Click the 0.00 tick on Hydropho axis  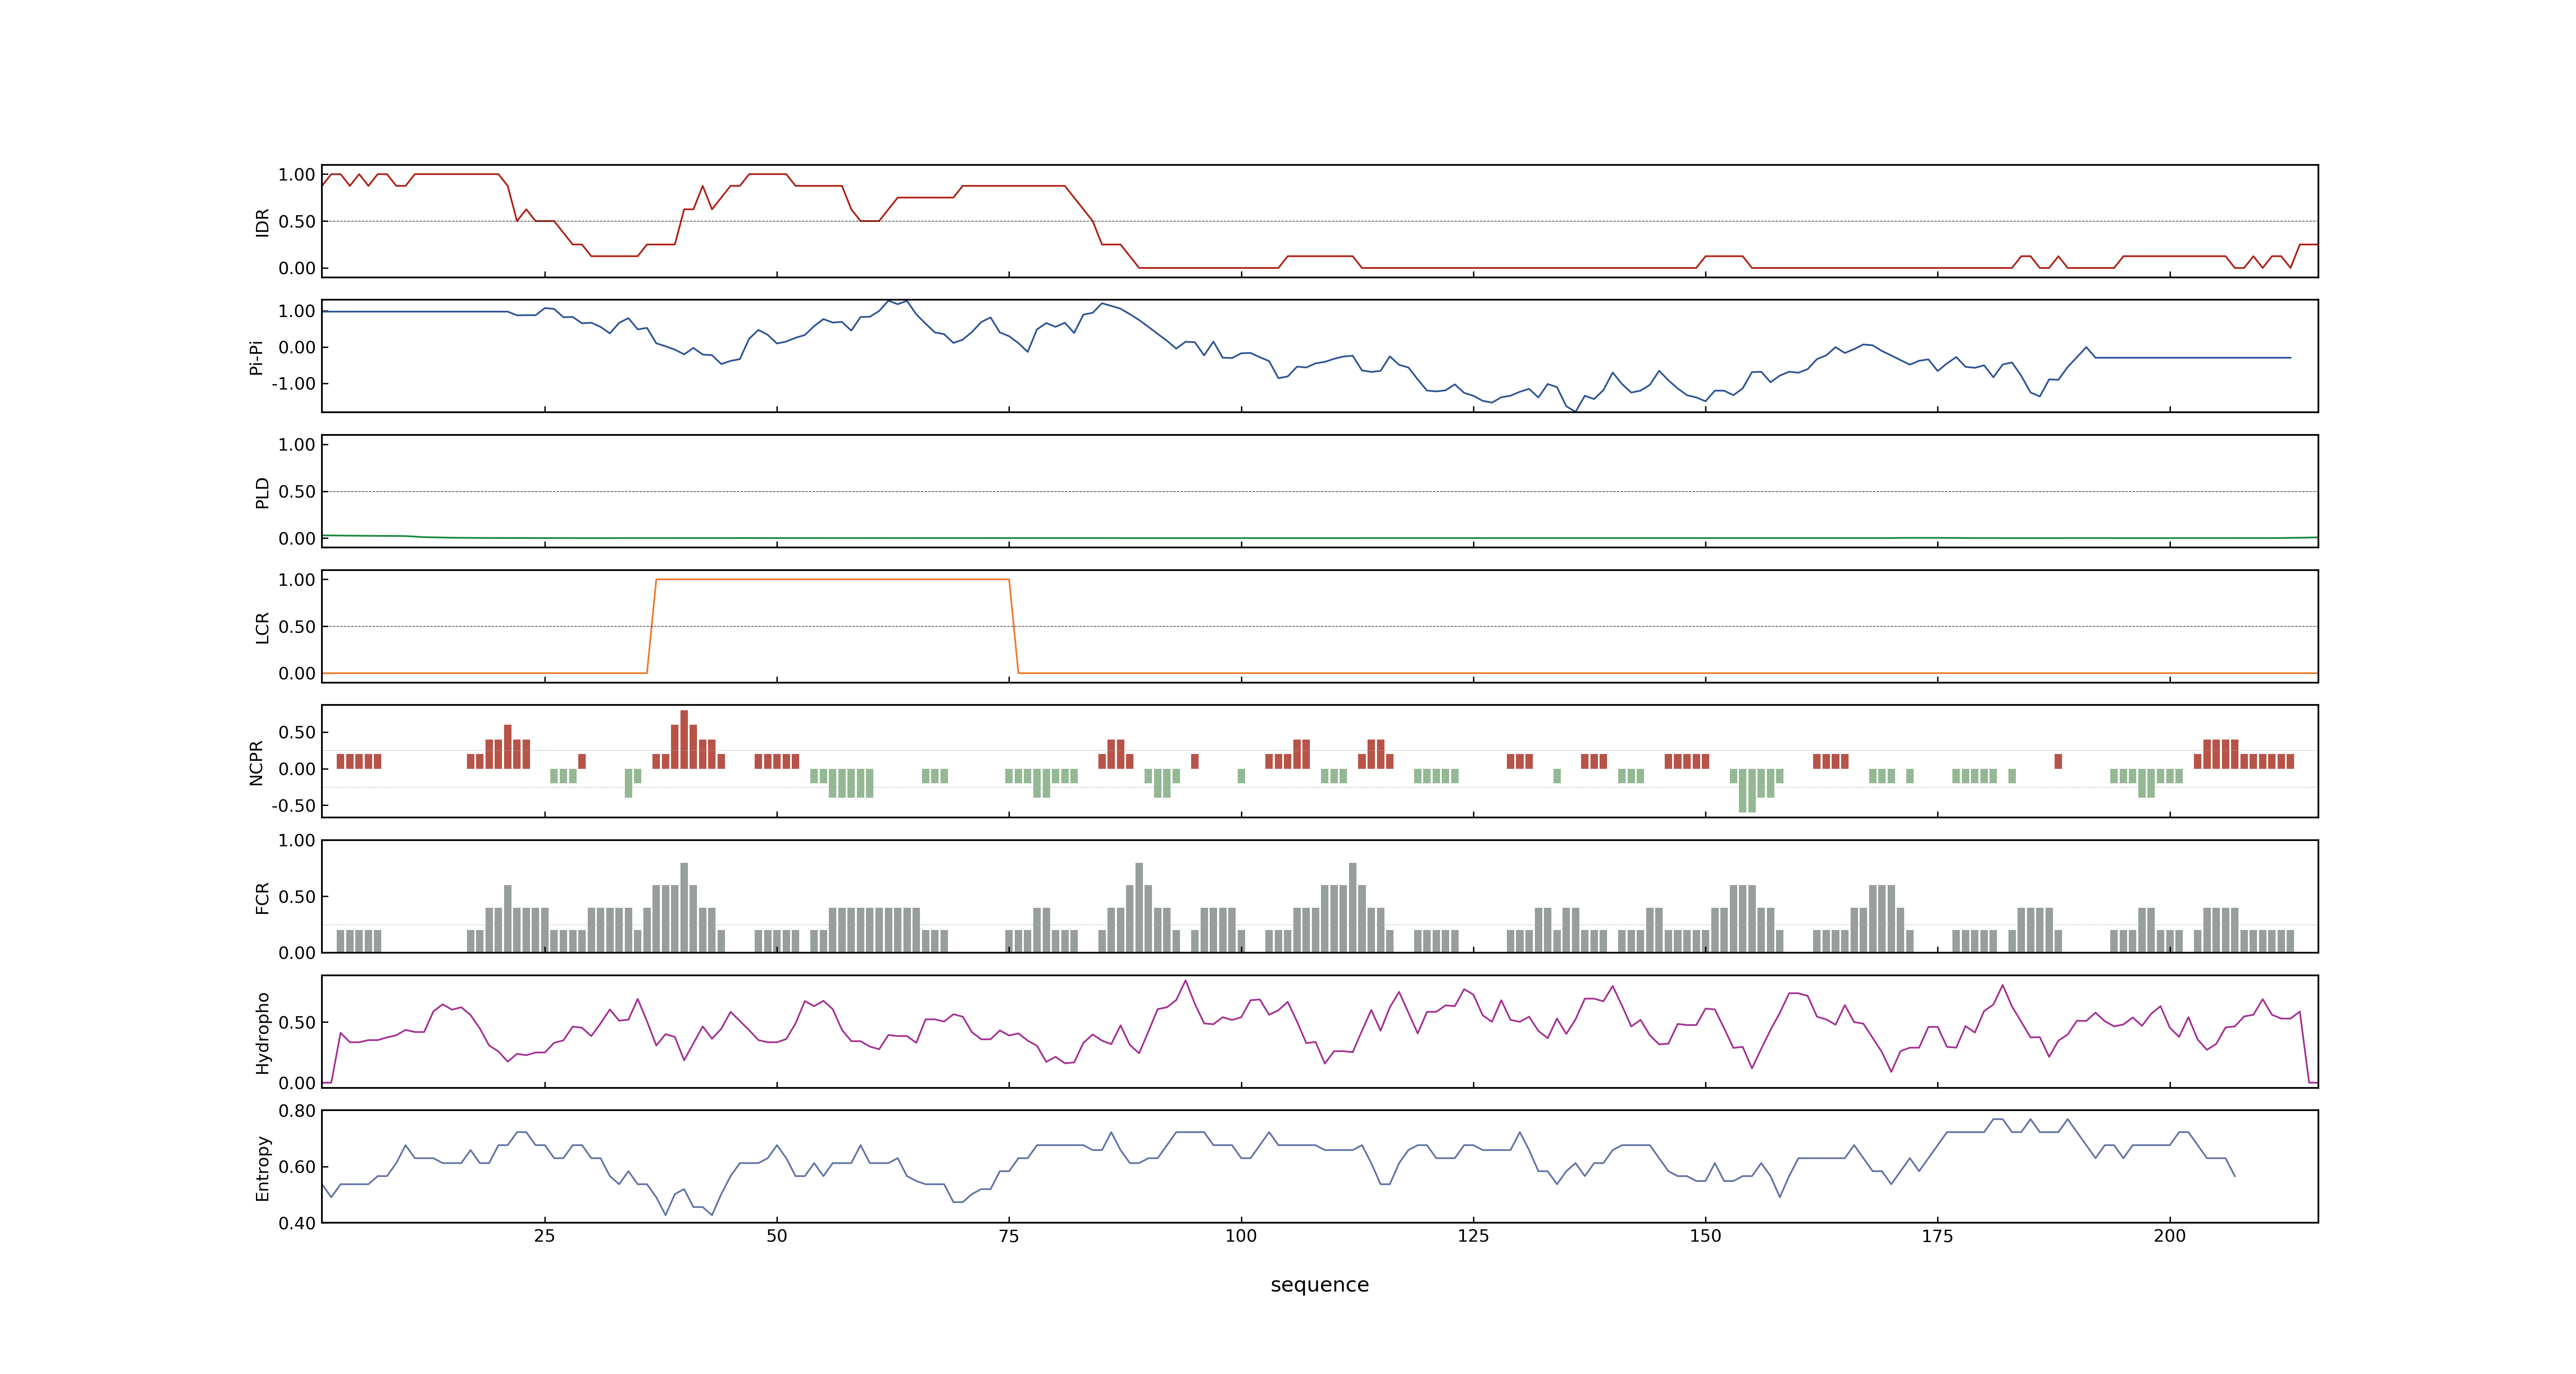[297, 1083]
